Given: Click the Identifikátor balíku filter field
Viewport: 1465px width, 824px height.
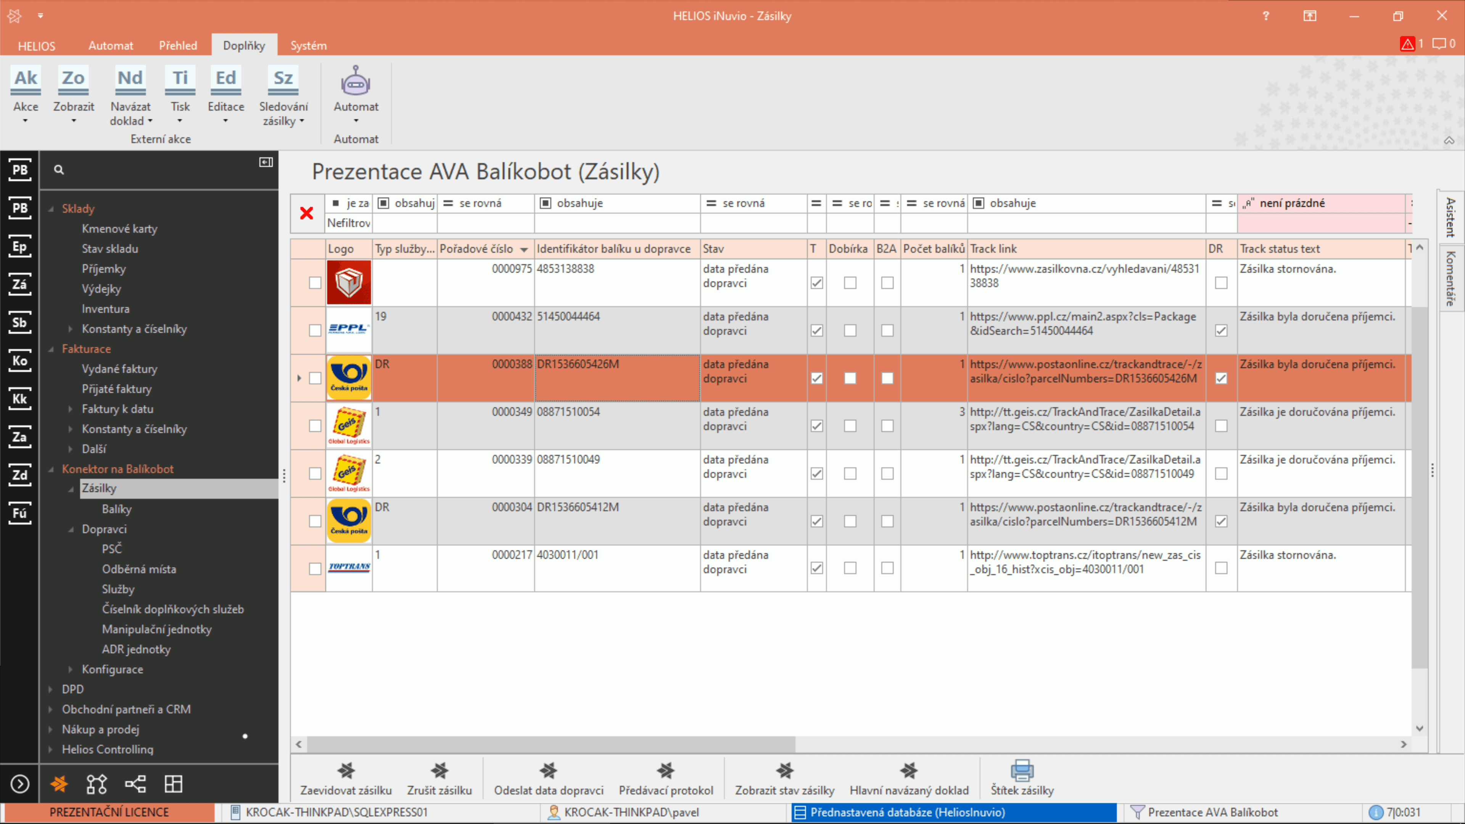Looking at the screenshot, I should point(617,223).
